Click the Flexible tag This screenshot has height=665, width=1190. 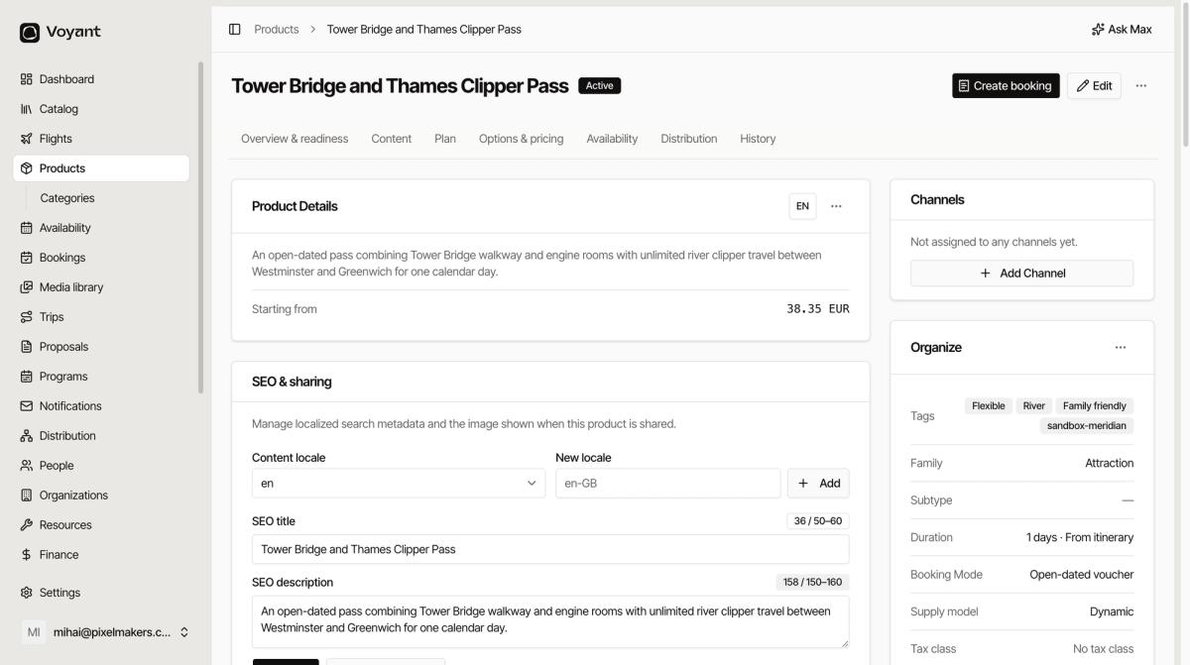point(989,406)
